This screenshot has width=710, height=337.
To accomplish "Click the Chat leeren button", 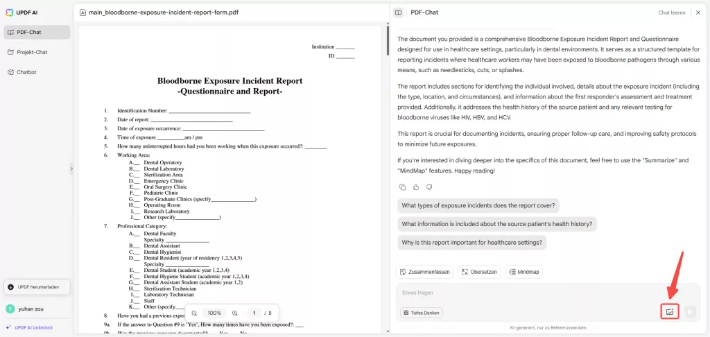I will 671,12.
